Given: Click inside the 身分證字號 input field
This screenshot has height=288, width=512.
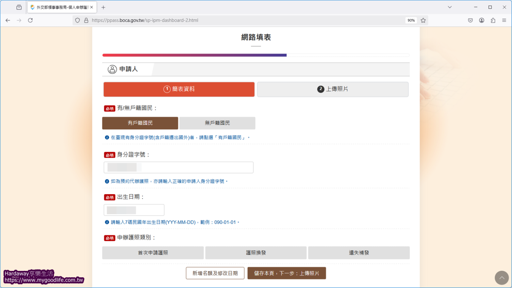Looking at the screenshot, I should click(178, 167).
